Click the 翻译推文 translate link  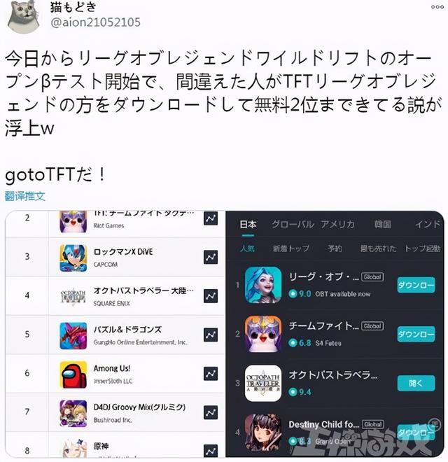point(25,196)
